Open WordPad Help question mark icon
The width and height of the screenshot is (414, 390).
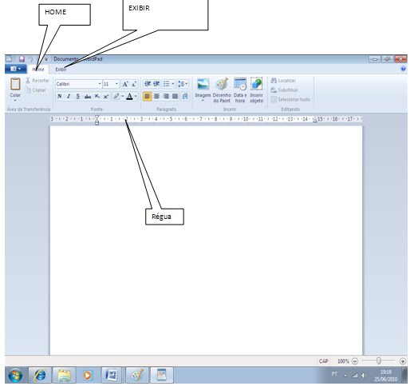coord(403,69)
